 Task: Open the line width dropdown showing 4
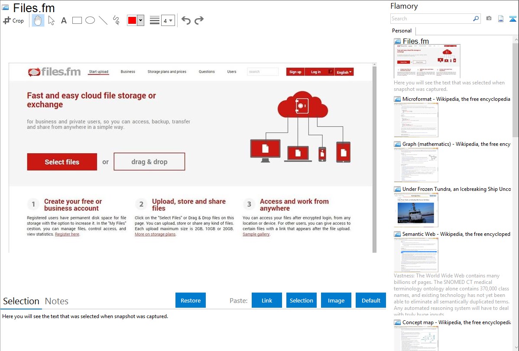coord(168,20)
